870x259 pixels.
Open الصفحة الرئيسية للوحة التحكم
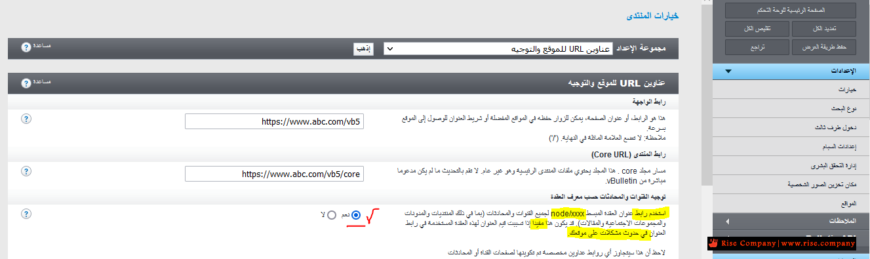coord(791,11)
